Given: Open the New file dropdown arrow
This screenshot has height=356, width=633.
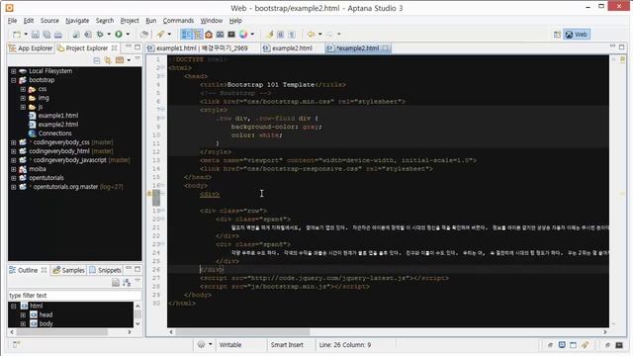Looking at the screenshot, I should pos(26,35).
